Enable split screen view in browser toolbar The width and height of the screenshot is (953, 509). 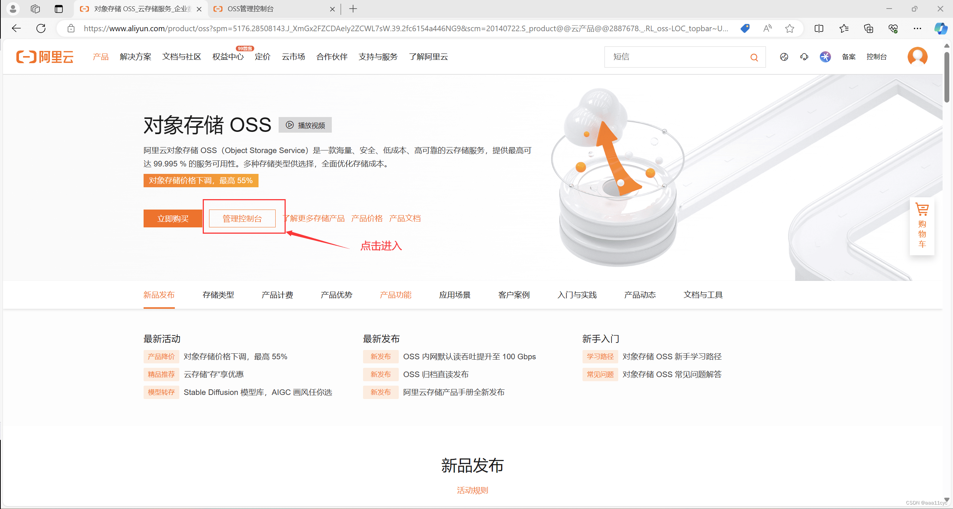[819, 28]
